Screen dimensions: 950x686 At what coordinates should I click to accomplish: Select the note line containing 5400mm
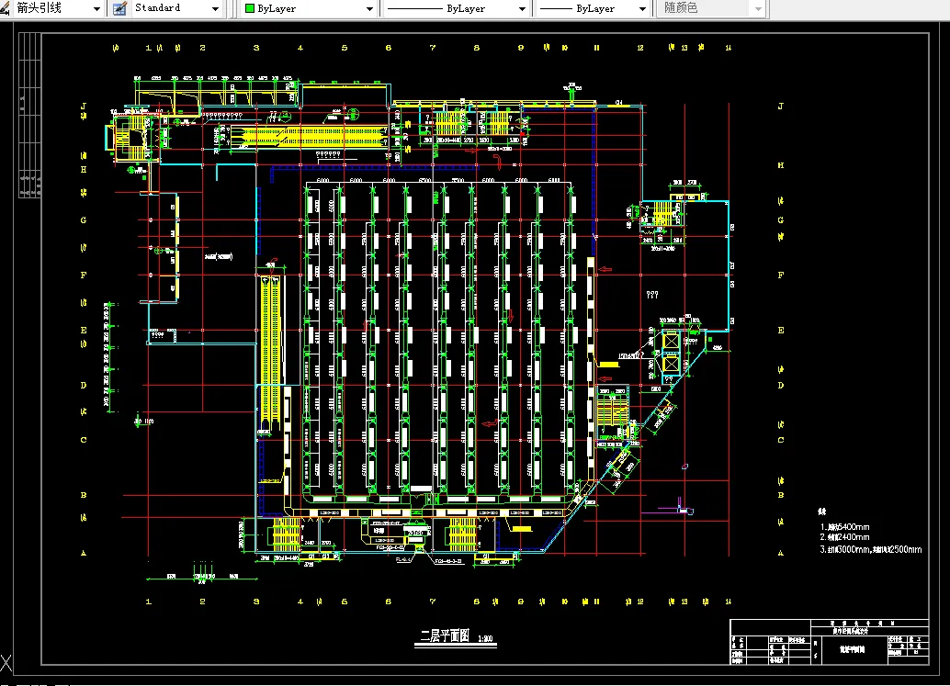[x=844, y=527]
